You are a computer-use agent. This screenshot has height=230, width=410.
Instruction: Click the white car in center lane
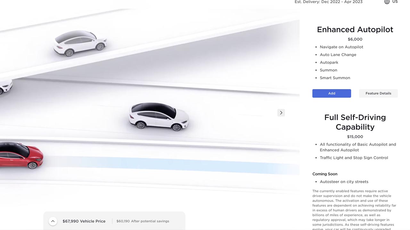point(159,117)
